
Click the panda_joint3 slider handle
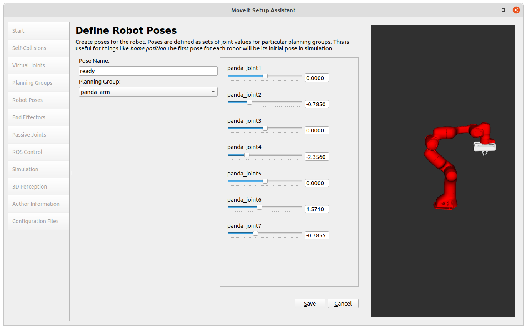click(265, 129)
